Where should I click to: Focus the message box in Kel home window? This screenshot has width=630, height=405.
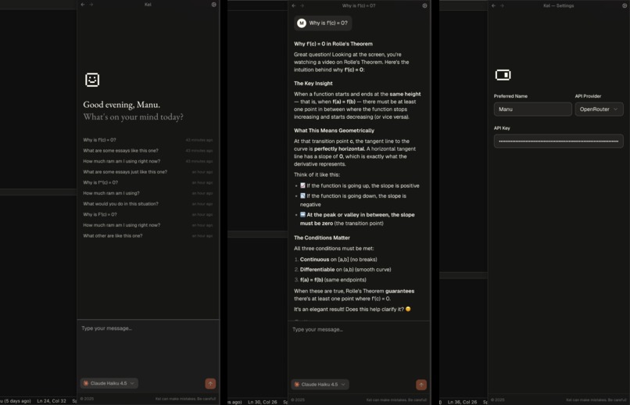[148, 347]
